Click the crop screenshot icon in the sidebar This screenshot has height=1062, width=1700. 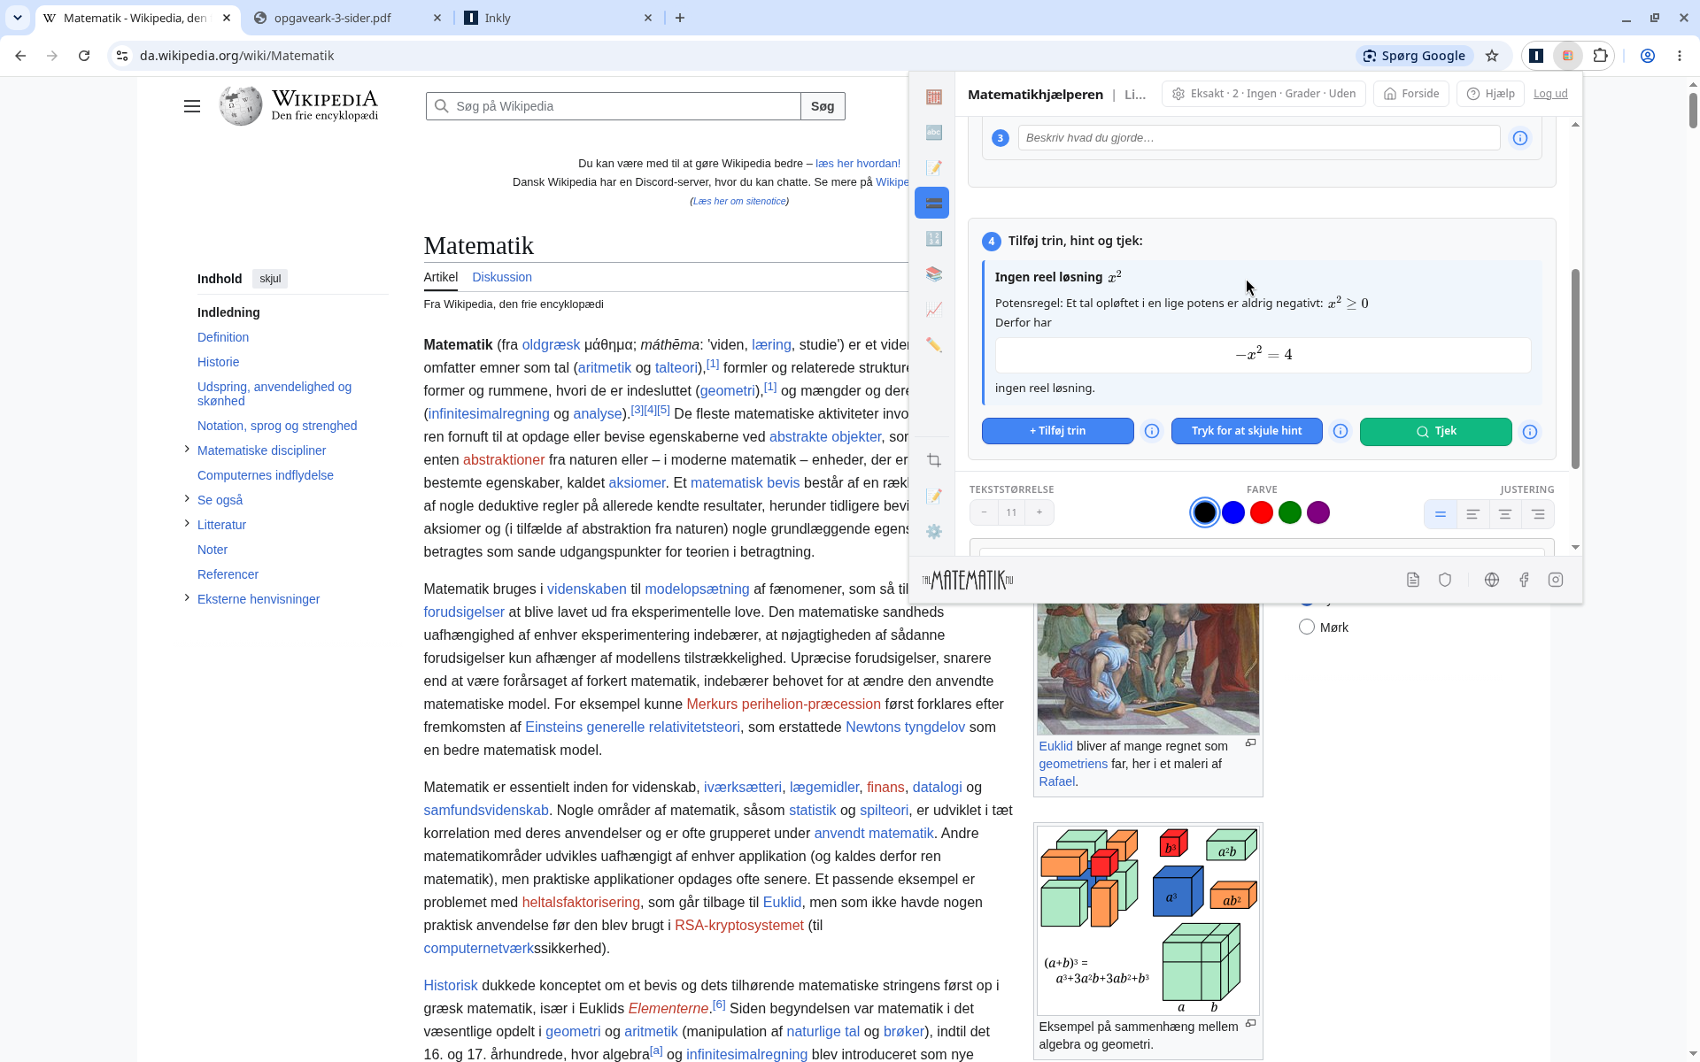(933, 460)
